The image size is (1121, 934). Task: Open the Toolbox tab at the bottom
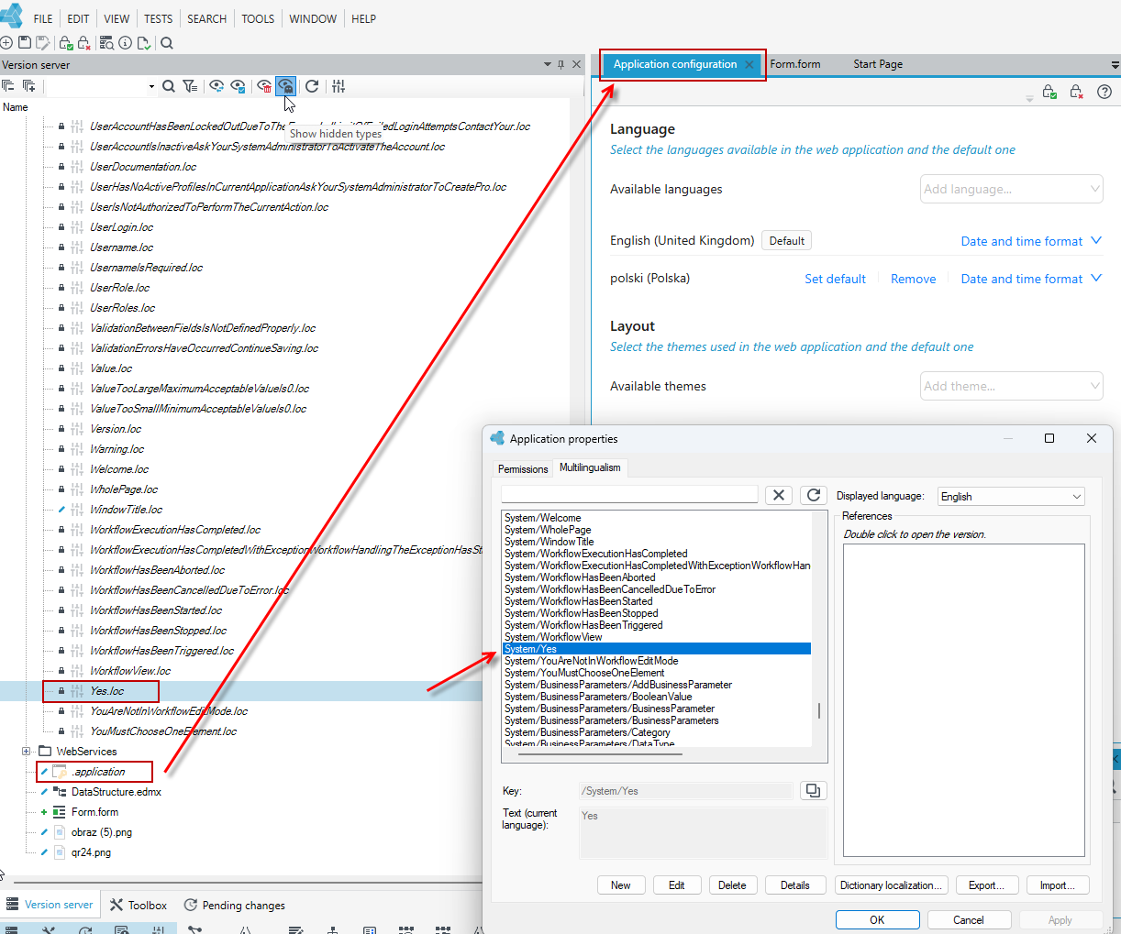click(139, 905)
